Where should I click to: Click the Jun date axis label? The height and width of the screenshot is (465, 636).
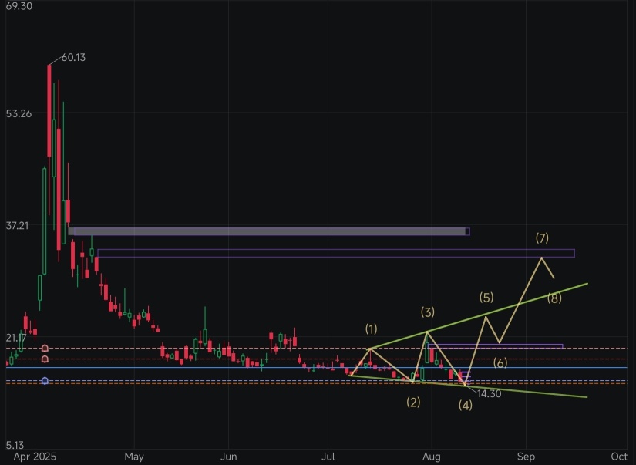(x=229, y=457)
